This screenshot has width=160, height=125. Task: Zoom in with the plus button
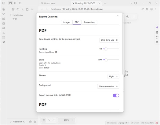click(73, 120)
